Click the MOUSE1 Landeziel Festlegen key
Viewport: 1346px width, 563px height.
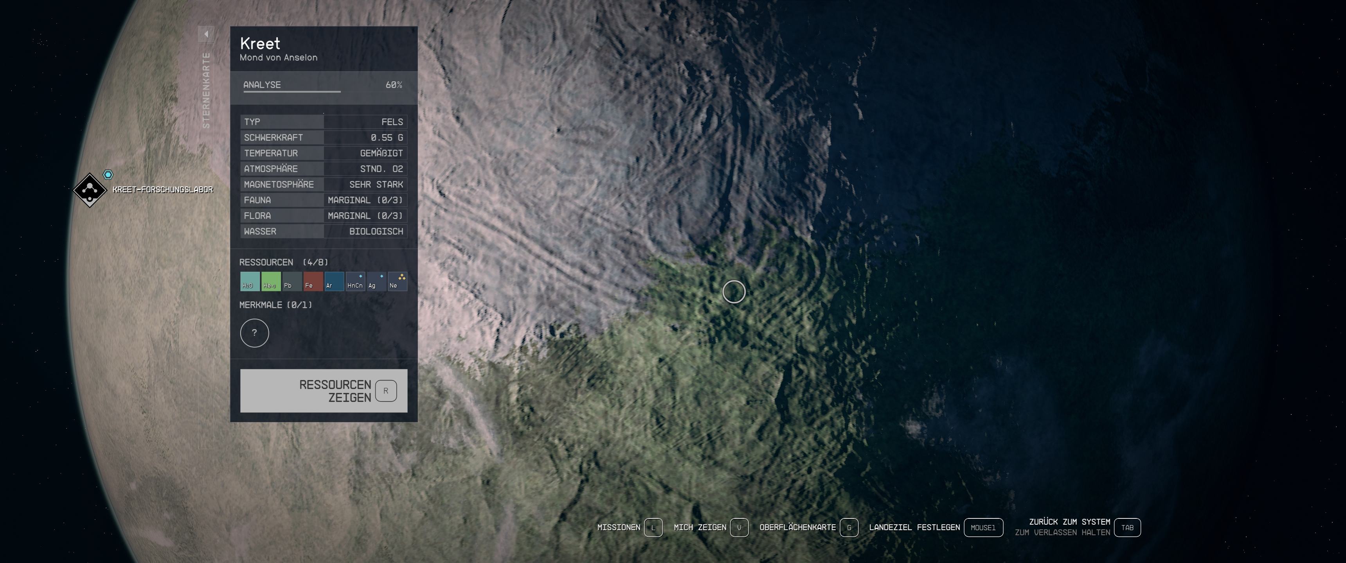pos(983,527)
